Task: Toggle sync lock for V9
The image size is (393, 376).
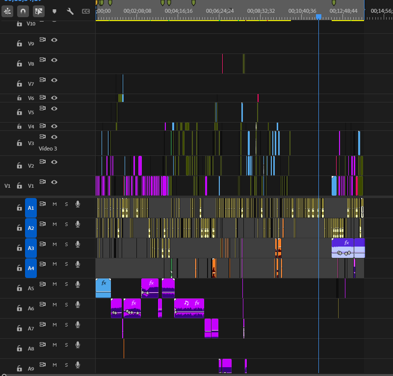Action: pos(43,40)
